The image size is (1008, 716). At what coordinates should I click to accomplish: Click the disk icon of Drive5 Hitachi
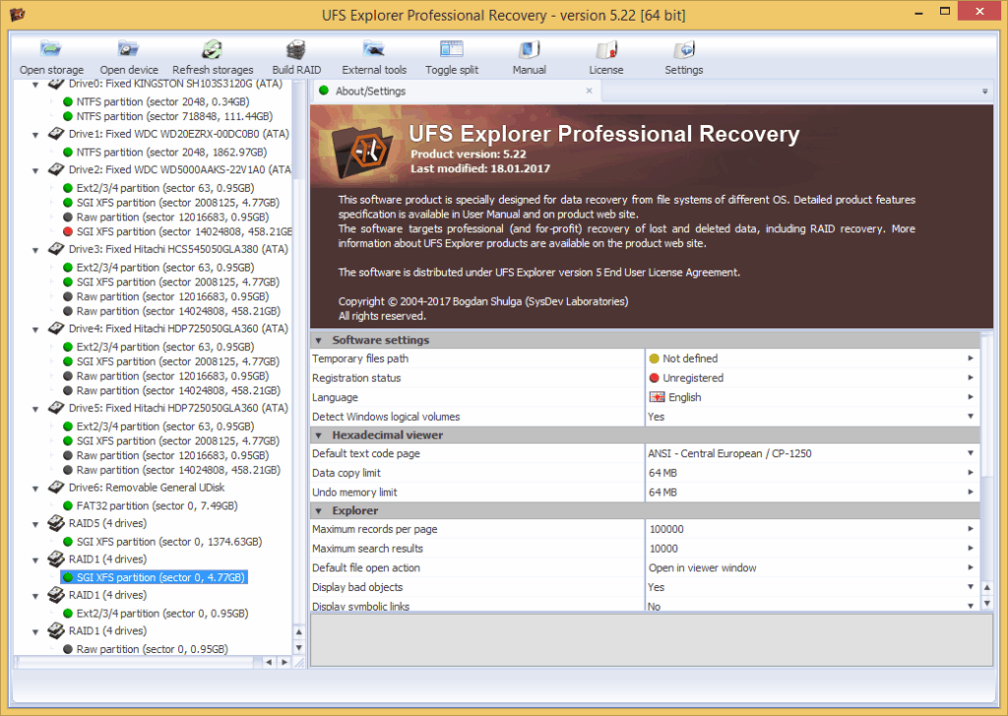pyautogui.click(x=56, y=408)
